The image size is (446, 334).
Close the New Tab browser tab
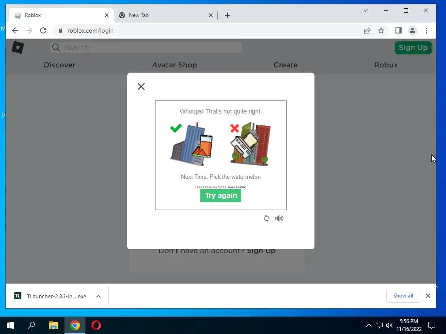pos(211,15)
